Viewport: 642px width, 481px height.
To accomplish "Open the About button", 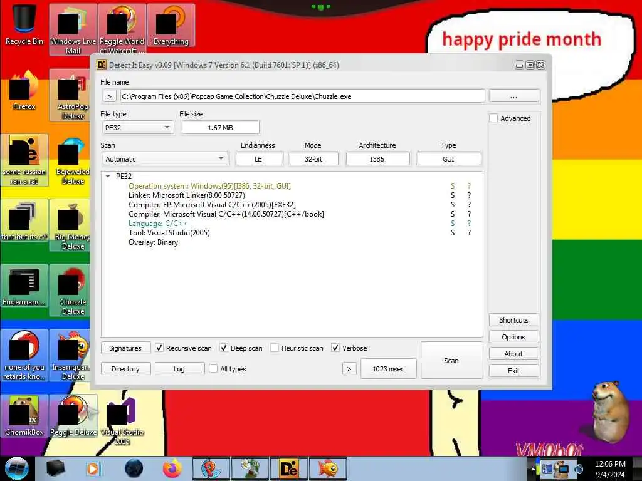I will [514, 354].
